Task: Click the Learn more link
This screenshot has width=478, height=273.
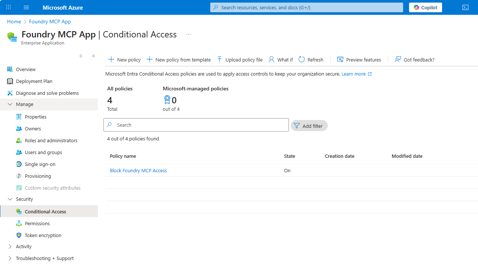Action: coord(354,74)
